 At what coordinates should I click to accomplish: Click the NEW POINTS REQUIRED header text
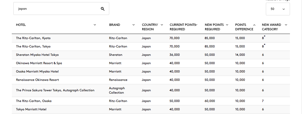(x=214, y=27)
